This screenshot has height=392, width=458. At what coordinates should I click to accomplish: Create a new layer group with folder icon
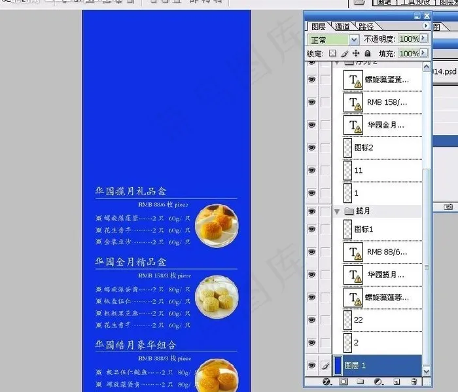pos(361,382)
